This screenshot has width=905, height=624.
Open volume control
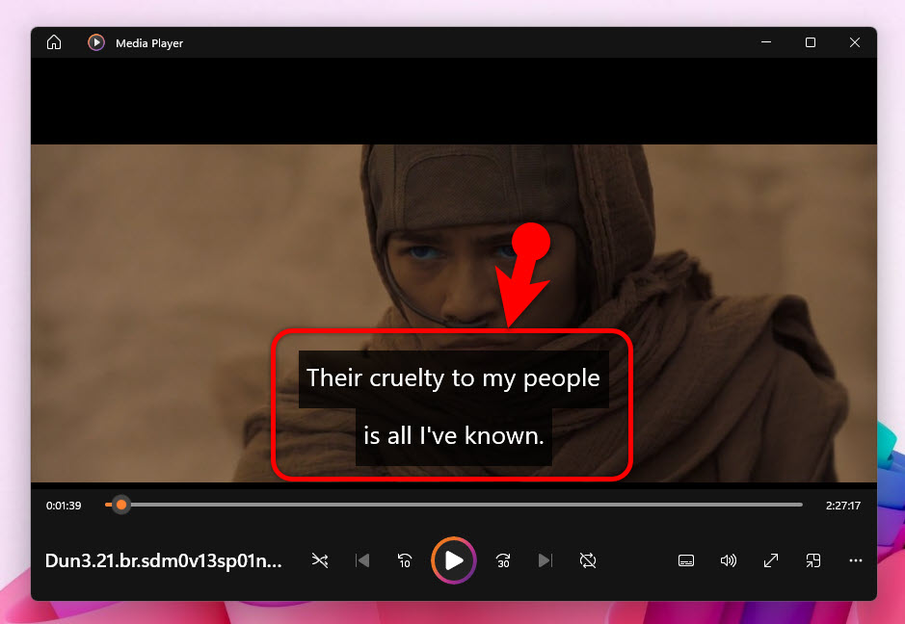click(729, 560)
